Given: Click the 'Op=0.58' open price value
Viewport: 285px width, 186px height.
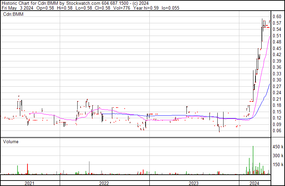Looking at the screenshot, I should click(45, 8).
